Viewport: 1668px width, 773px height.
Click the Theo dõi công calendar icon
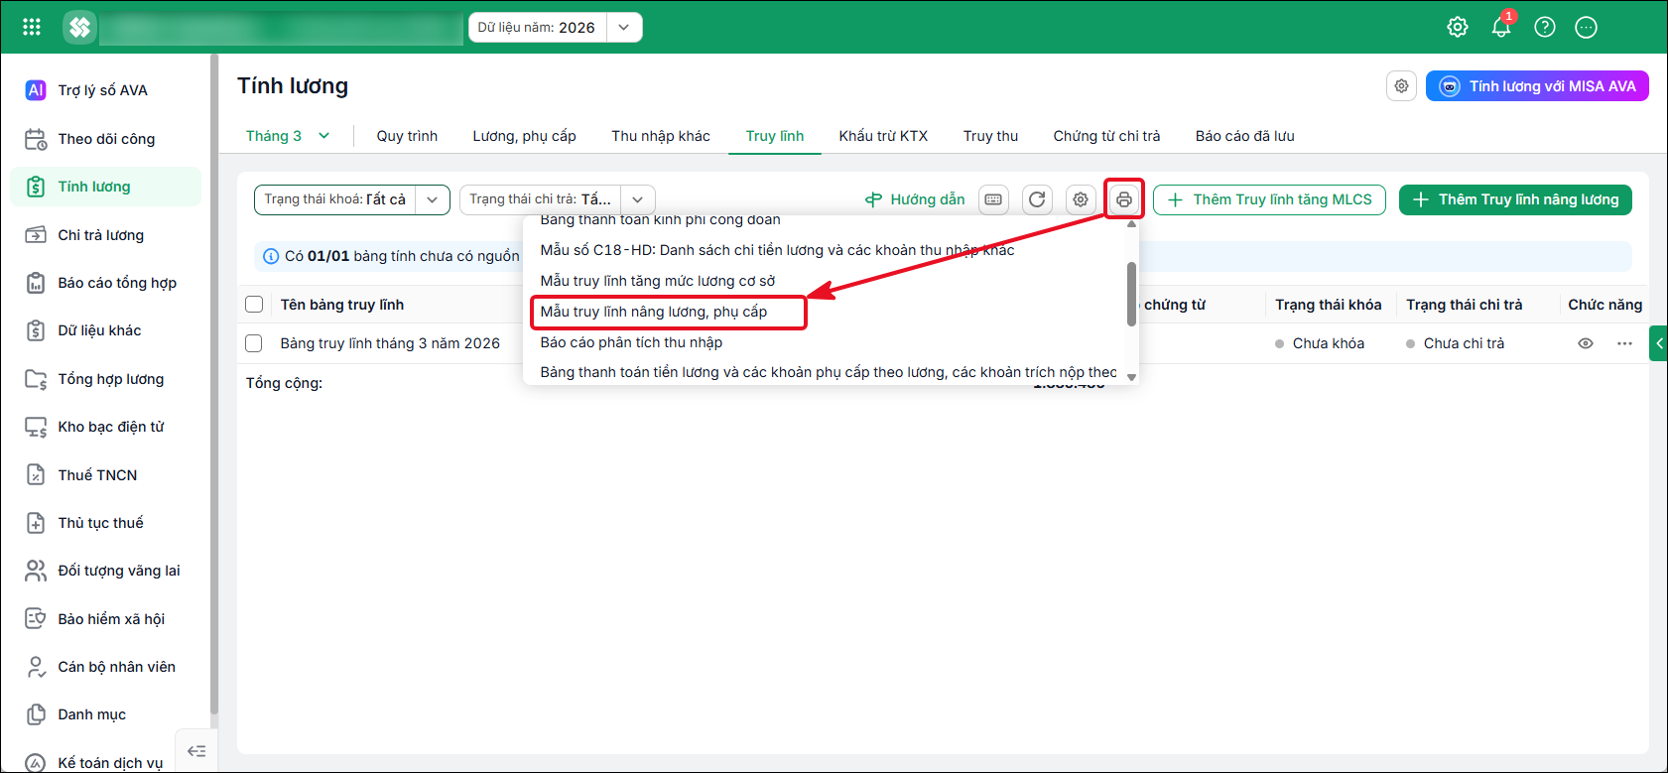pyautogui.click(x=36, y=139)
